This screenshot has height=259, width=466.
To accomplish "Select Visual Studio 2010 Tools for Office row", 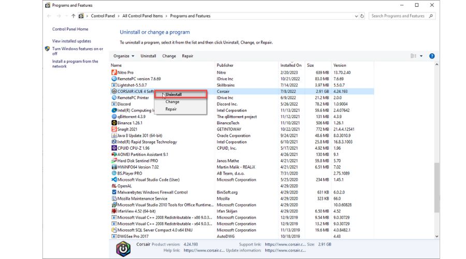I will (x=242, y=205).
